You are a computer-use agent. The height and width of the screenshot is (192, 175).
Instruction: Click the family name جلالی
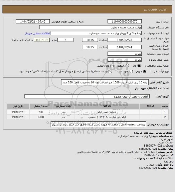151,165
